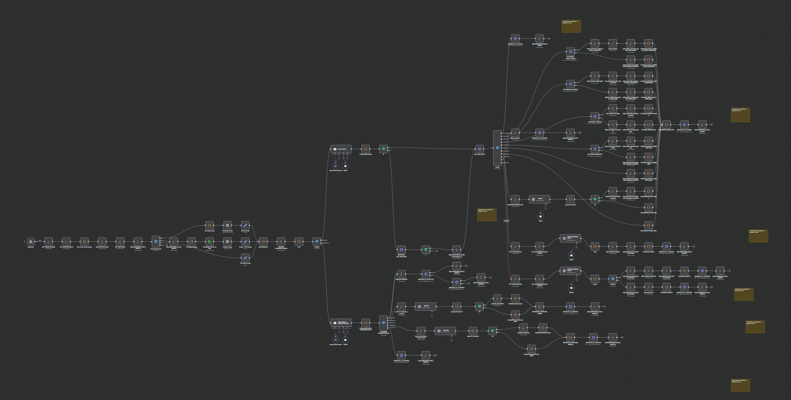Click the false-branch plus handle of If after FACTORIAL-GET_EMPLOYEE

[437, 251]
